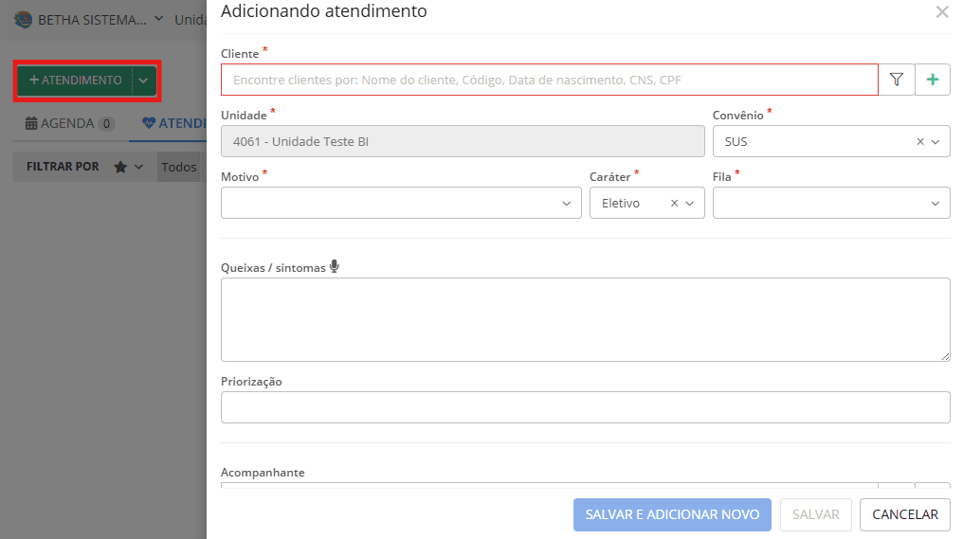
Task: Close the Adicionando atendimento dialog
Action: click(942, 12)
